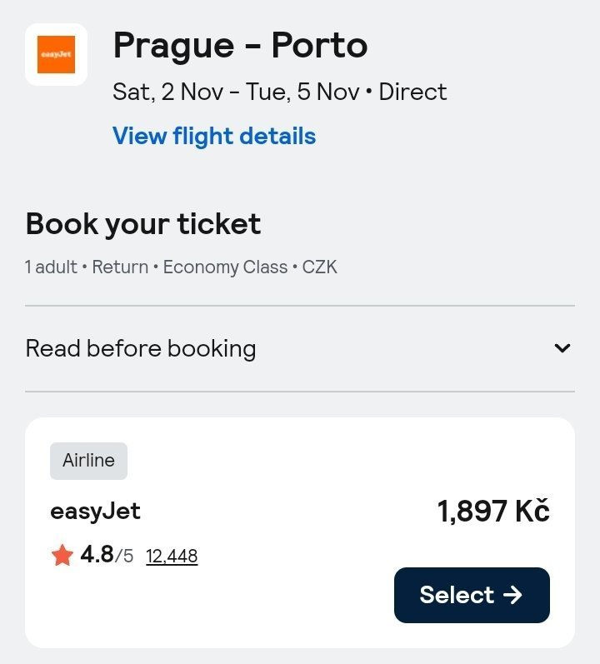Click the Direct flight label
This screenshot has height=664, width=600.
[x=412, y=92]
